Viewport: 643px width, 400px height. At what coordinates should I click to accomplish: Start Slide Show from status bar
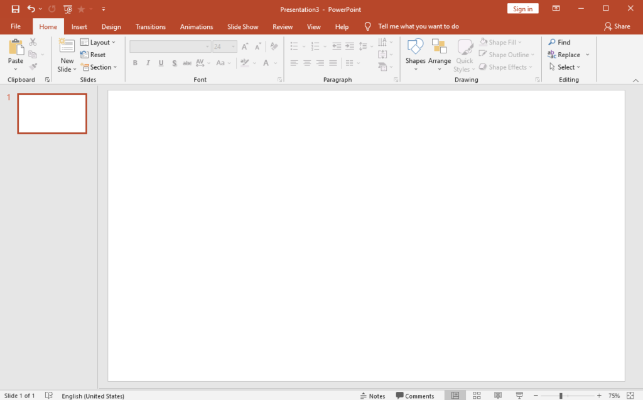coord(519,395)
